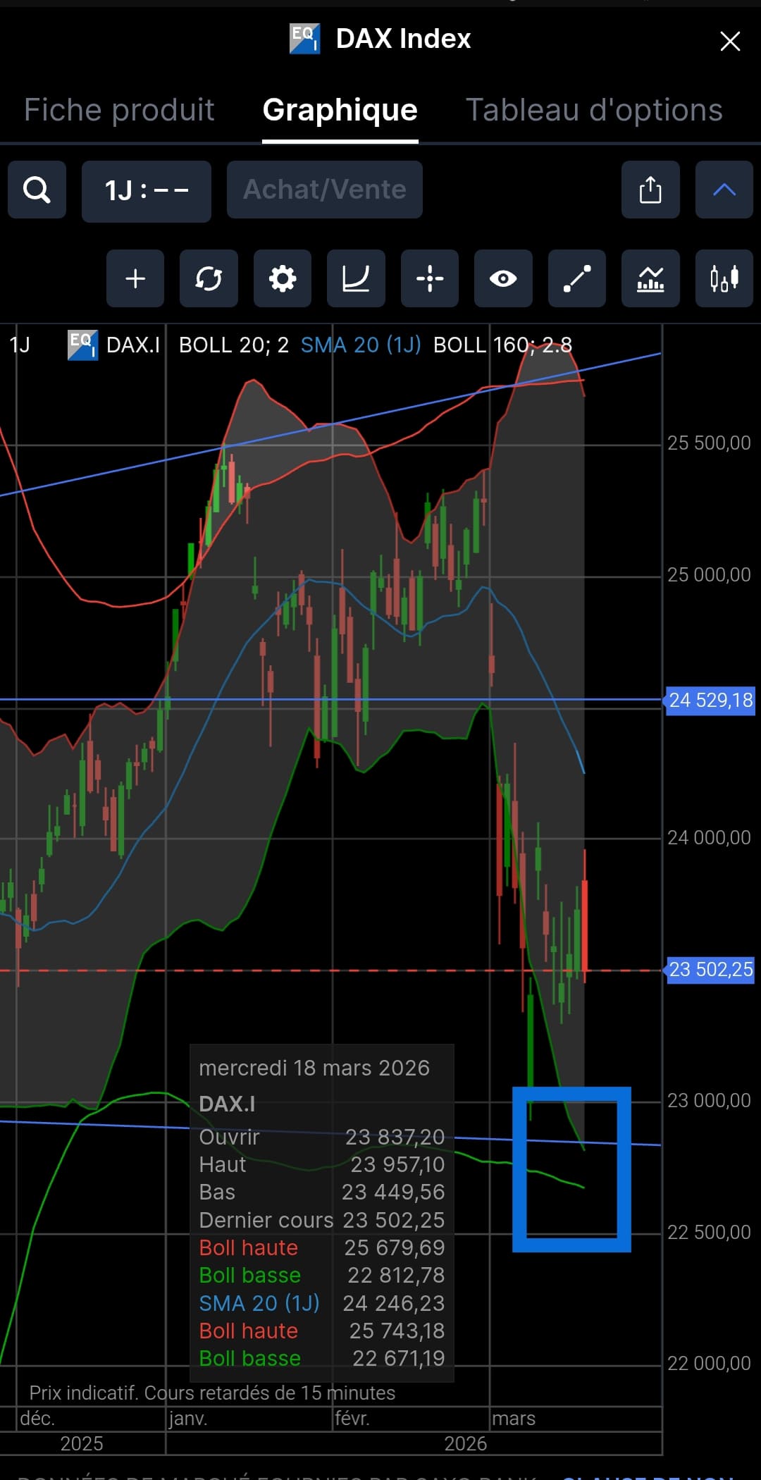Image resolution: width=761 pixels, height=1480 pixels.
Task: Click the 'Prix indicatif' delayed quotes notice
Action: tap(212, 1393)
